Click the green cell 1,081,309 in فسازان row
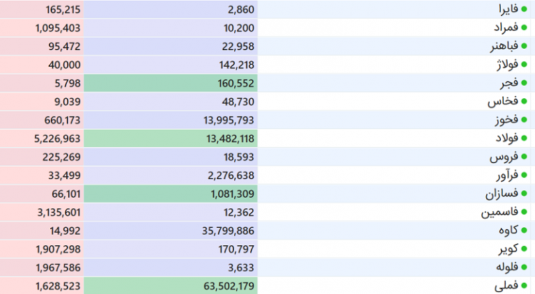535x294 pixels. coord(171,194)
